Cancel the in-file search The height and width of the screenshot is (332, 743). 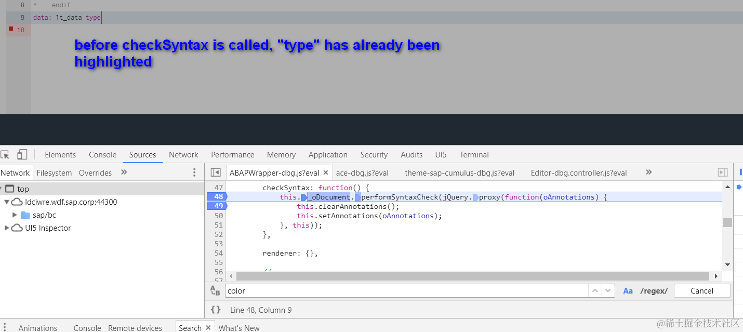tap(702, 291)
